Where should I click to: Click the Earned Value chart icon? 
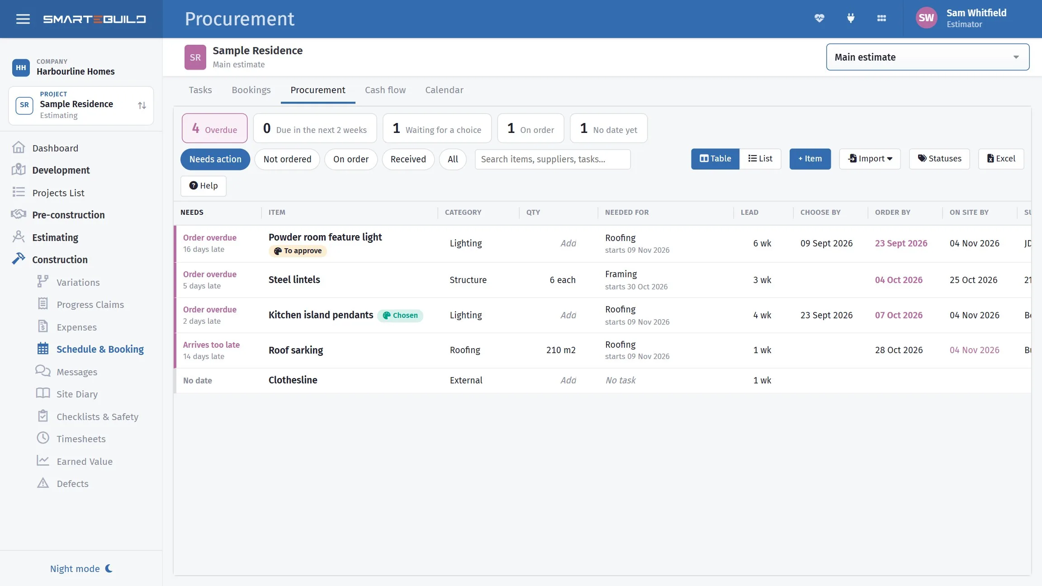(x=43, y=461)
